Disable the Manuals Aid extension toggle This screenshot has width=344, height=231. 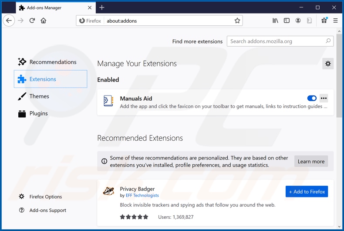click(x=312, y=98)
